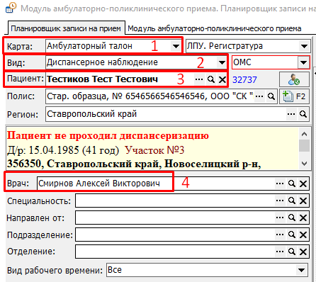Click 'Амбулаторный талон' value in Карта
316x282 pixels.
pos(89,46)
